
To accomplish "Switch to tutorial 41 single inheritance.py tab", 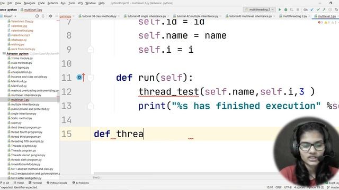I will coord(146,16).
